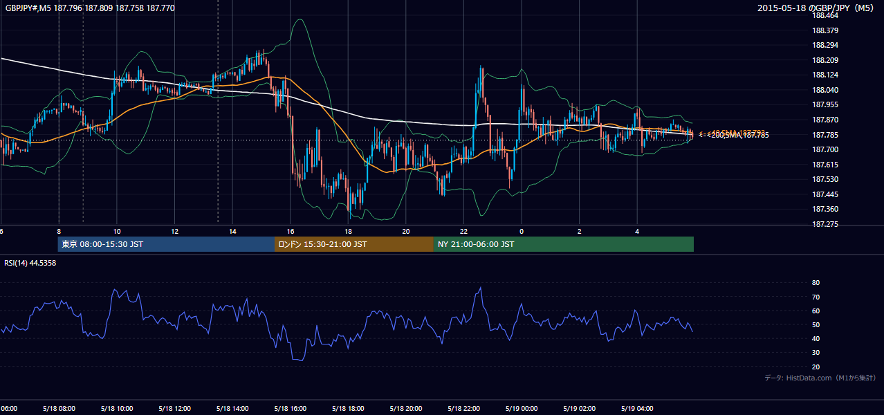Click hour label 14 under price chart

tap(232, 231)
